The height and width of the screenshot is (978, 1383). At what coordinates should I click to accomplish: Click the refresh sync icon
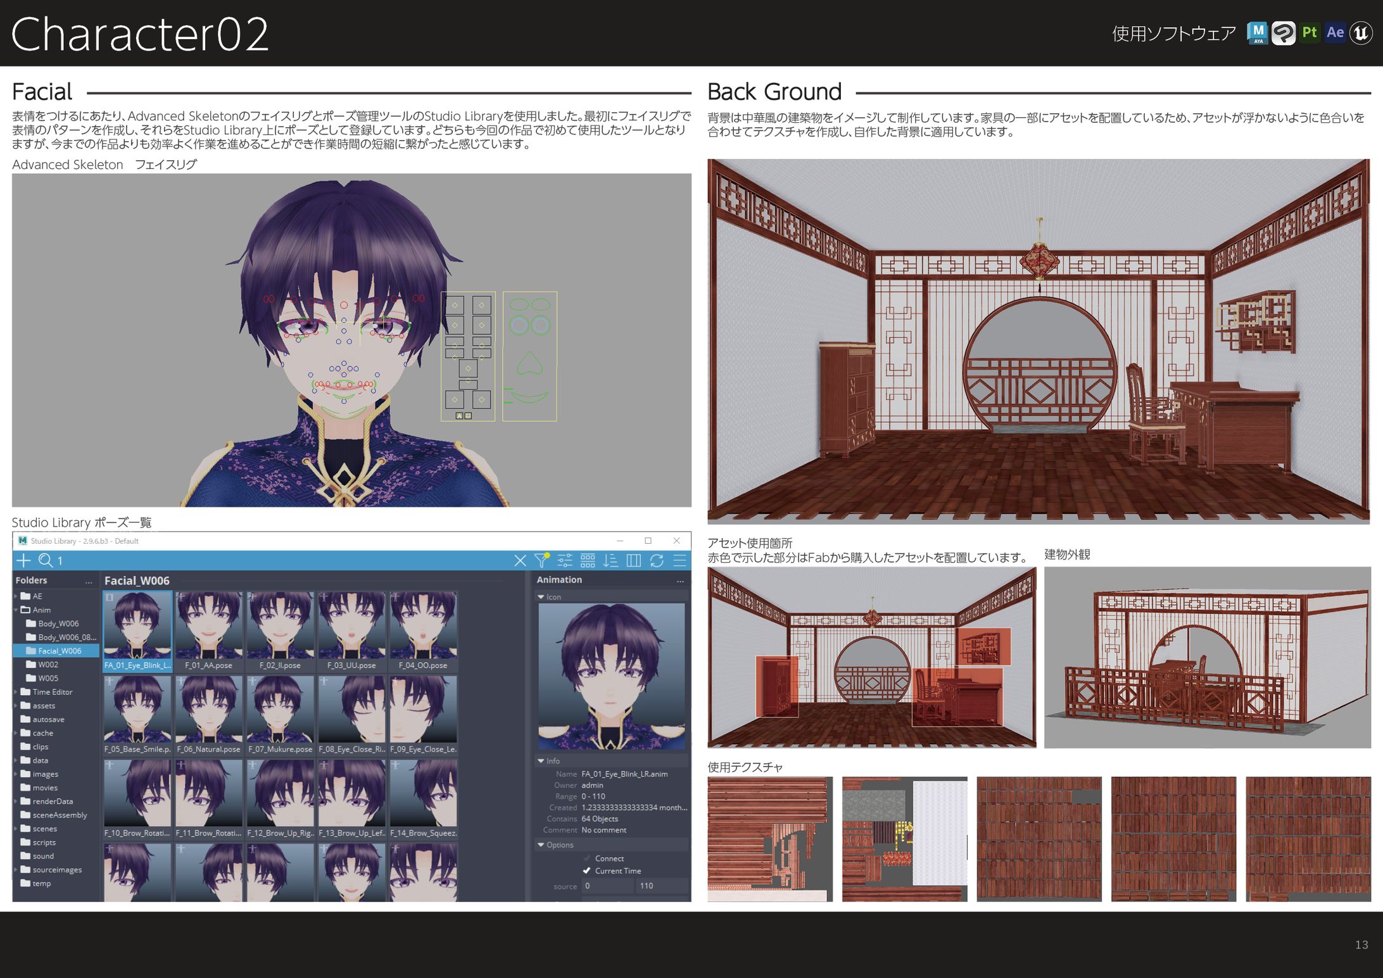[x=657, y=560]
